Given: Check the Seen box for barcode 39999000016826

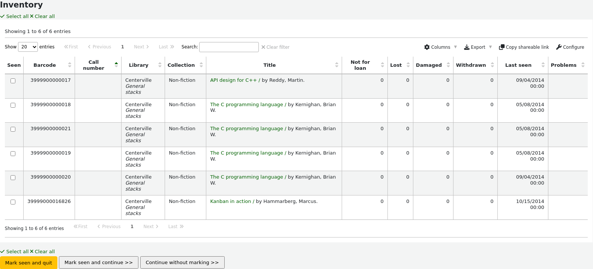Looking at the screenshot, I should coord(13,202).
